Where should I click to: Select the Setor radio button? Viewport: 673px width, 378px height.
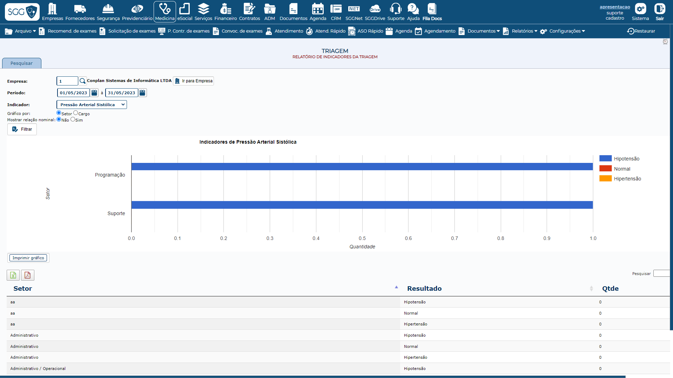[x=59, y=113]
